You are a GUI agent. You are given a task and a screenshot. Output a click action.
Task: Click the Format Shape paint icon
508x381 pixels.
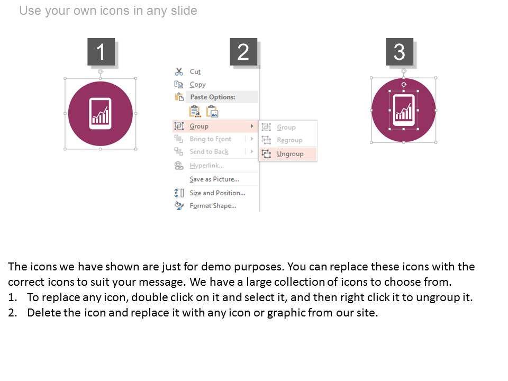(179, 205)
